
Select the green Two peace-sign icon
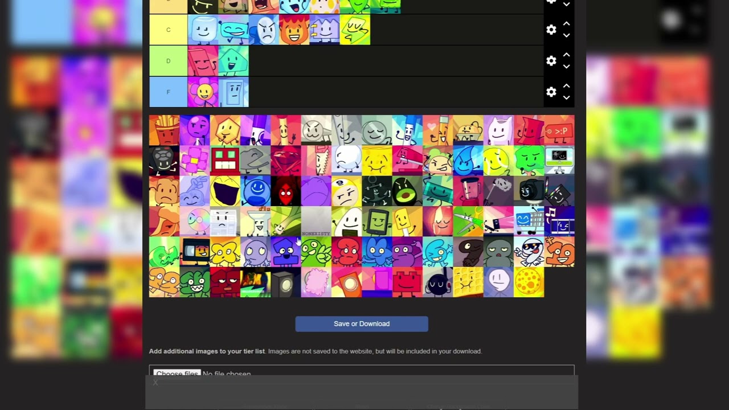[x=316, y=252]
